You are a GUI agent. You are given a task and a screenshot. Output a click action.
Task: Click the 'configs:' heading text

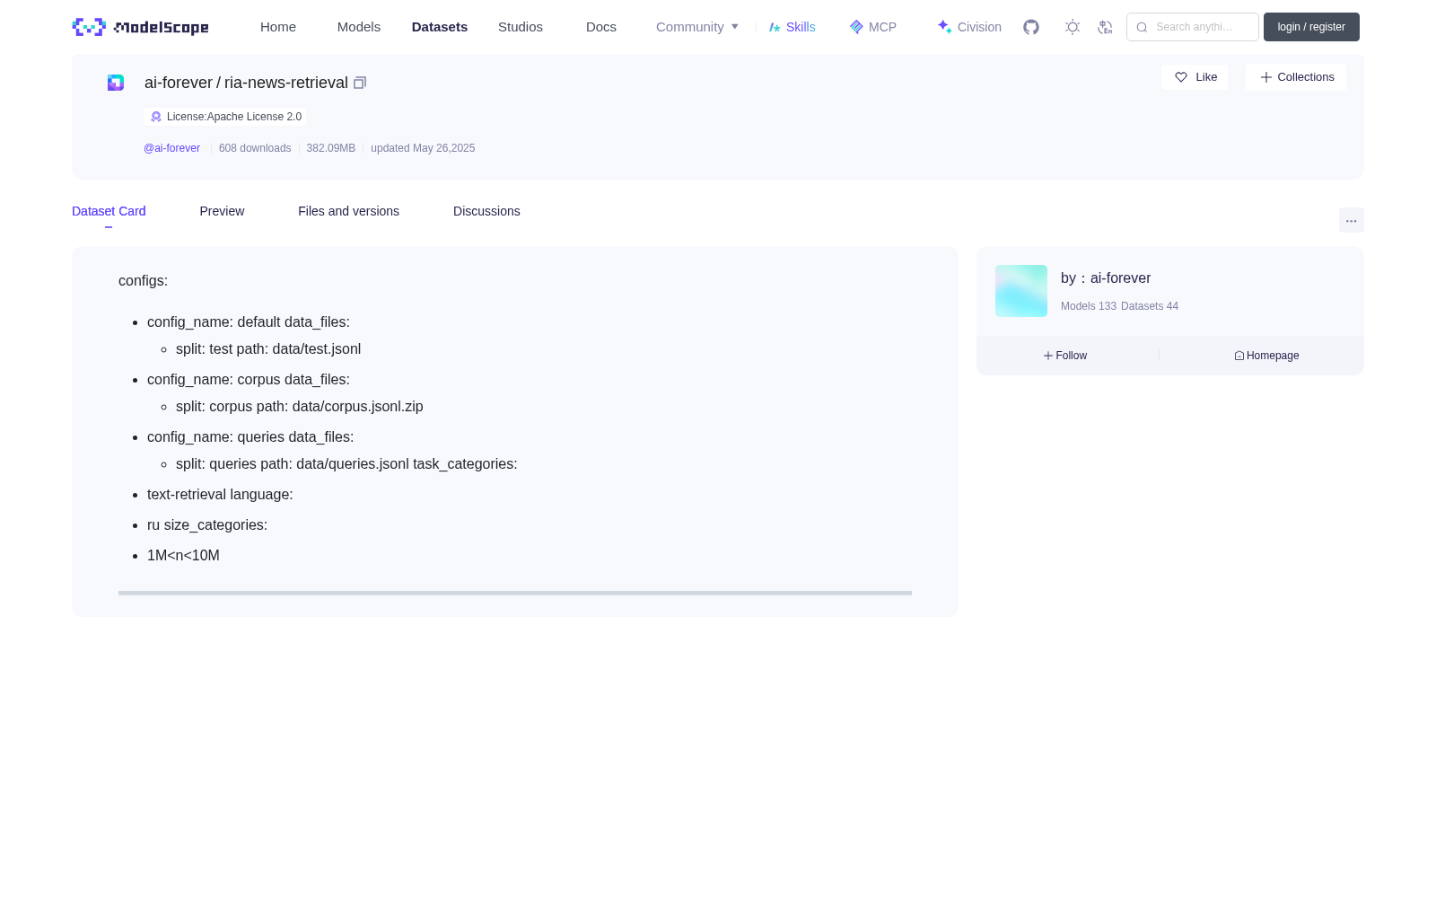point(143,281)
